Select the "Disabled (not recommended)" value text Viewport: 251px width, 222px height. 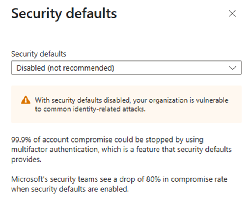65,68
